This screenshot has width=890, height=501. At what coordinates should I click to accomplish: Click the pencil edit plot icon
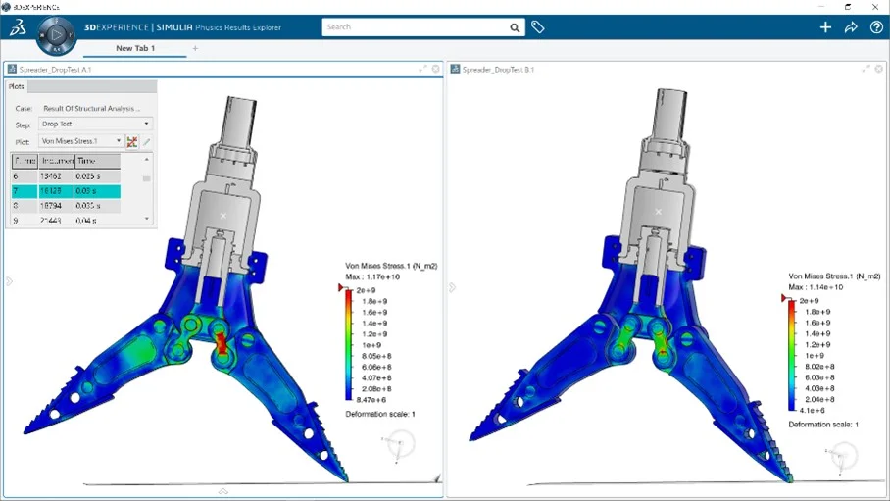[147, 141]
